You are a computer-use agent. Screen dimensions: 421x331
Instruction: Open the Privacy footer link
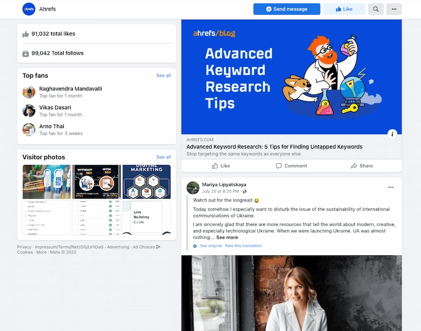tap(24, 247)
